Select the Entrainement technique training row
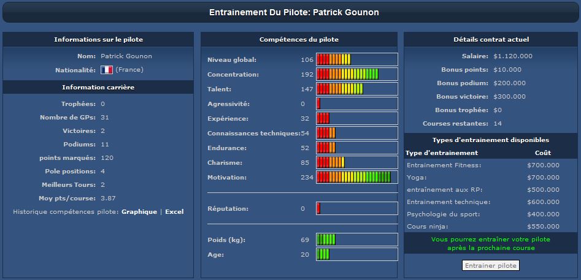 491,202
